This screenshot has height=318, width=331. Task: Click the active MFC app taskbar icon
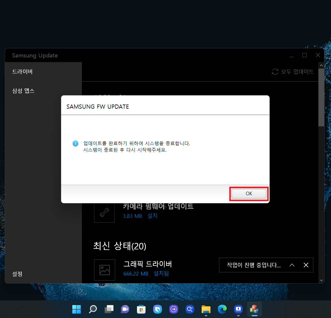coord(254,309)
